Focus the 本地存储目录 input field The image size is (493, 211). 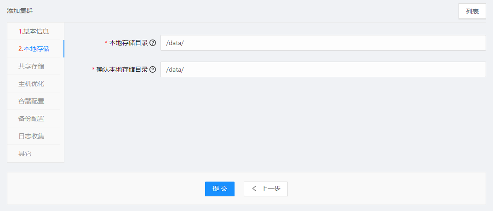click(323, 43)
